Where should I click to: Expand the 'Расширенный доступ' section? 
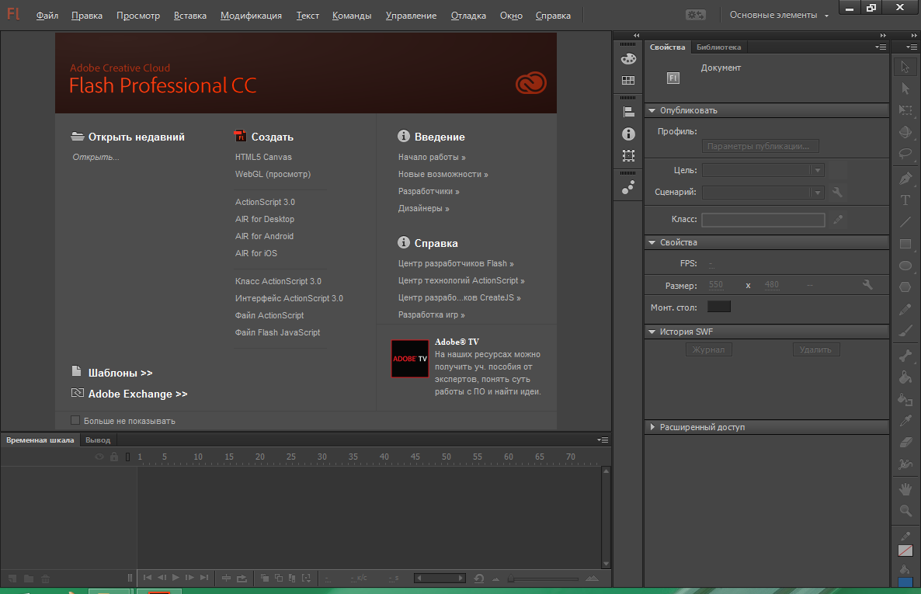coord(652,427)
